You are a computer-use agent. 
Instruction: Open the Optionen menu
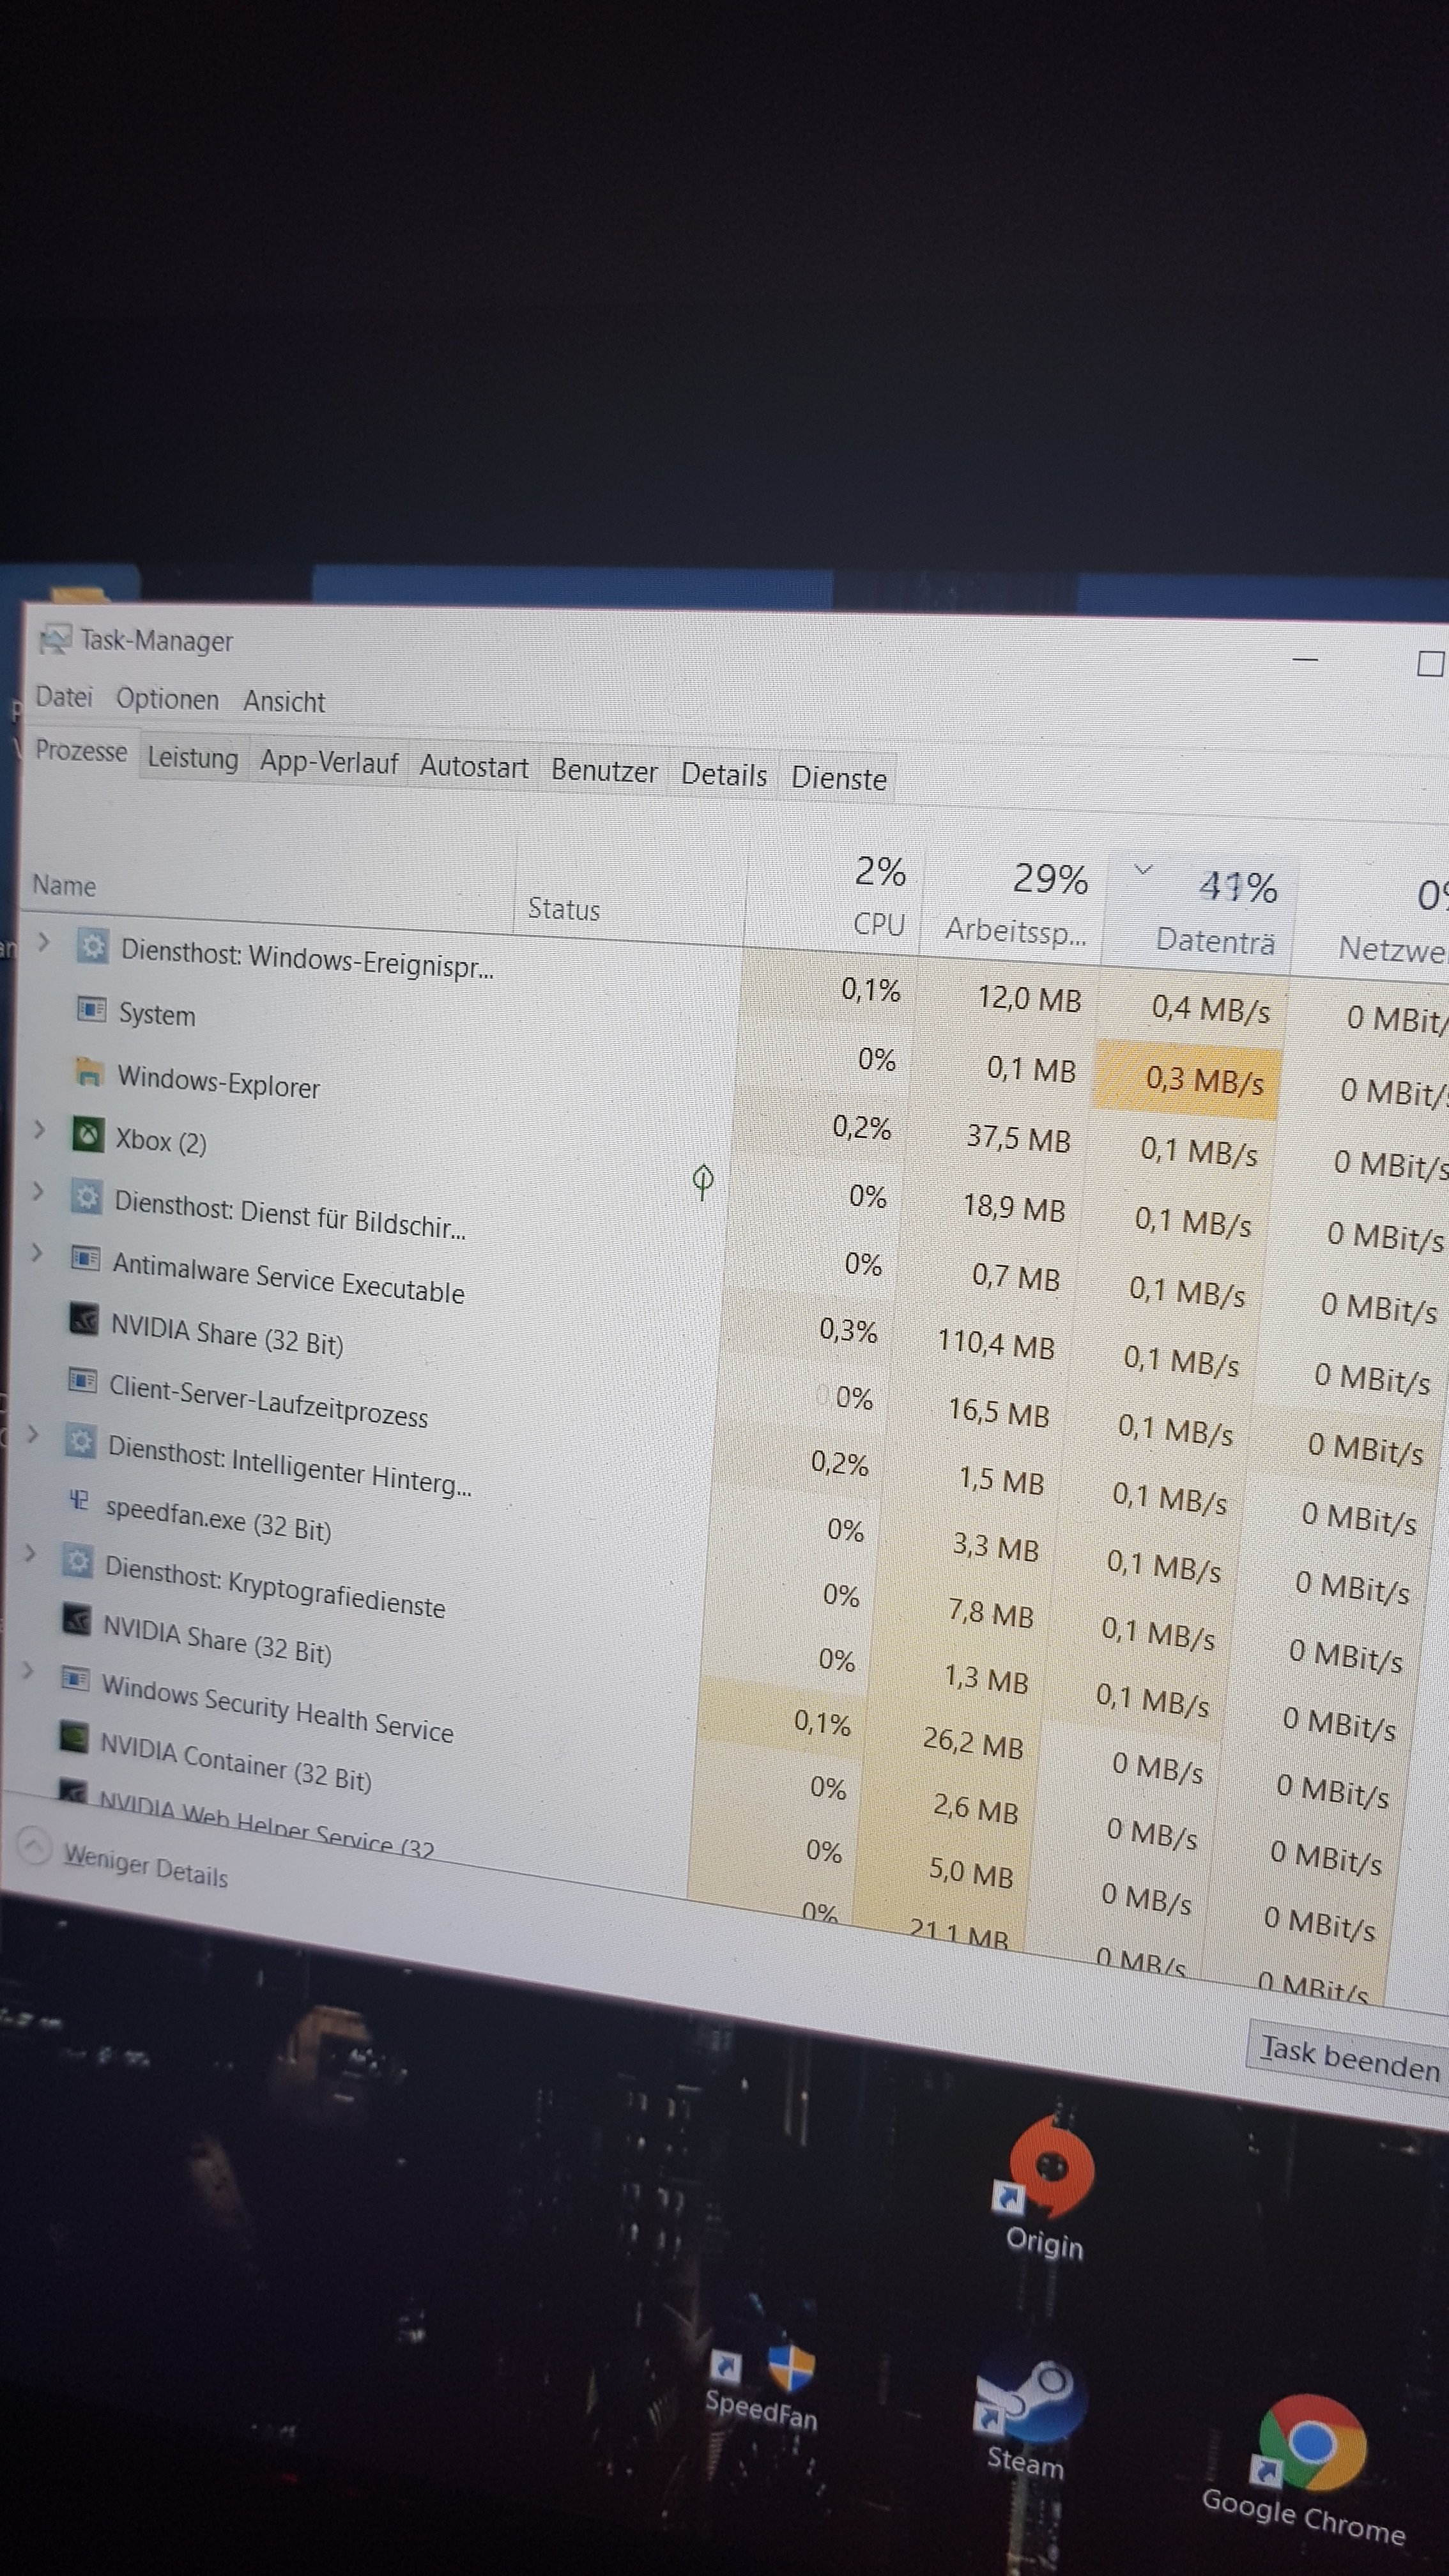point(167,699)
